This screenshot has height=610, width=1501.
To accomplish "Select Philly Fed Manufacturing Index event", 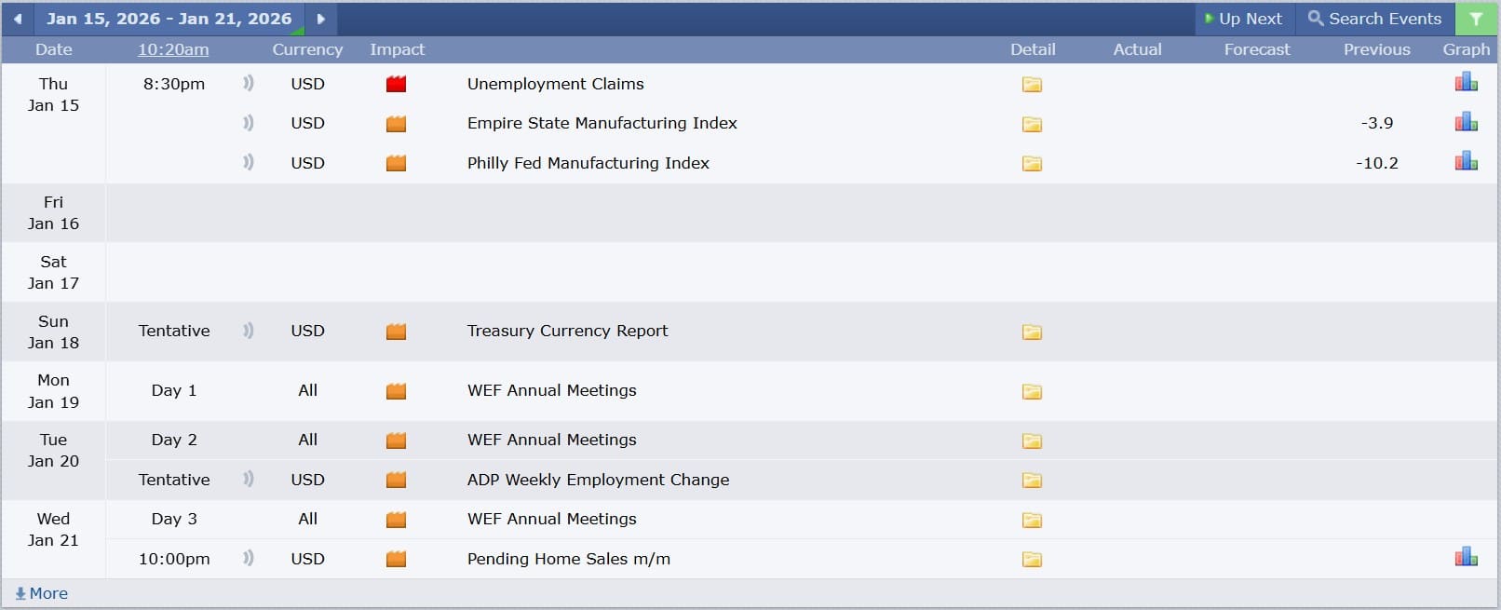I will click(588, 163).
